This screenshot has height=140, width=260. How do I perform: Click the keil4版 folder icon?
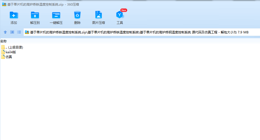click(3, 52)
